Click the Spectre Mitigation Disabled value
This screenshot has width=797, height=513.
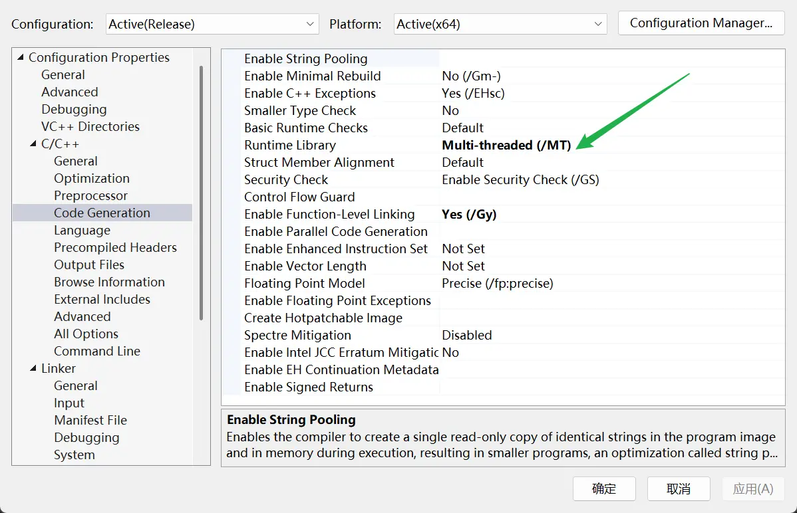(x=467, y=335)
